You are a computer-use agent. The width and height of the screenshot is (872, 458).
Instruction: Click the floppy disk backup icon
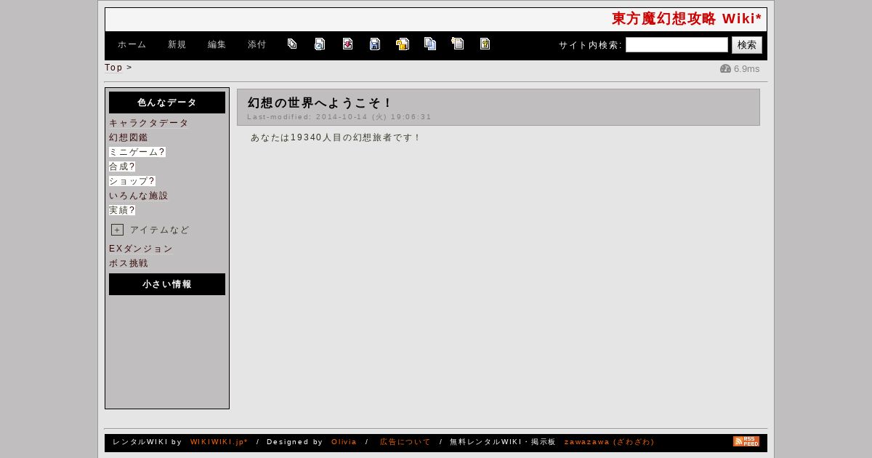375,44
